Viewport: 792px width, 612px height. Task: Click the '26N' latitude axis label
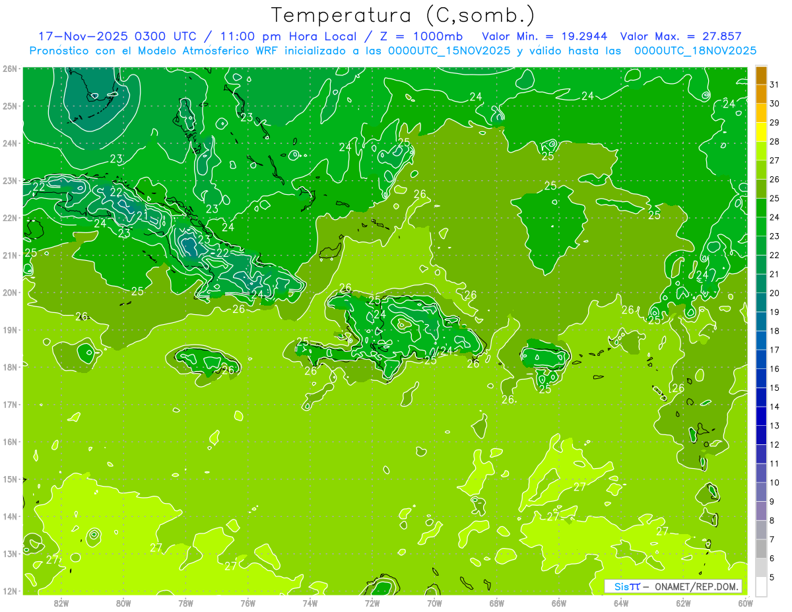[11, 69]
